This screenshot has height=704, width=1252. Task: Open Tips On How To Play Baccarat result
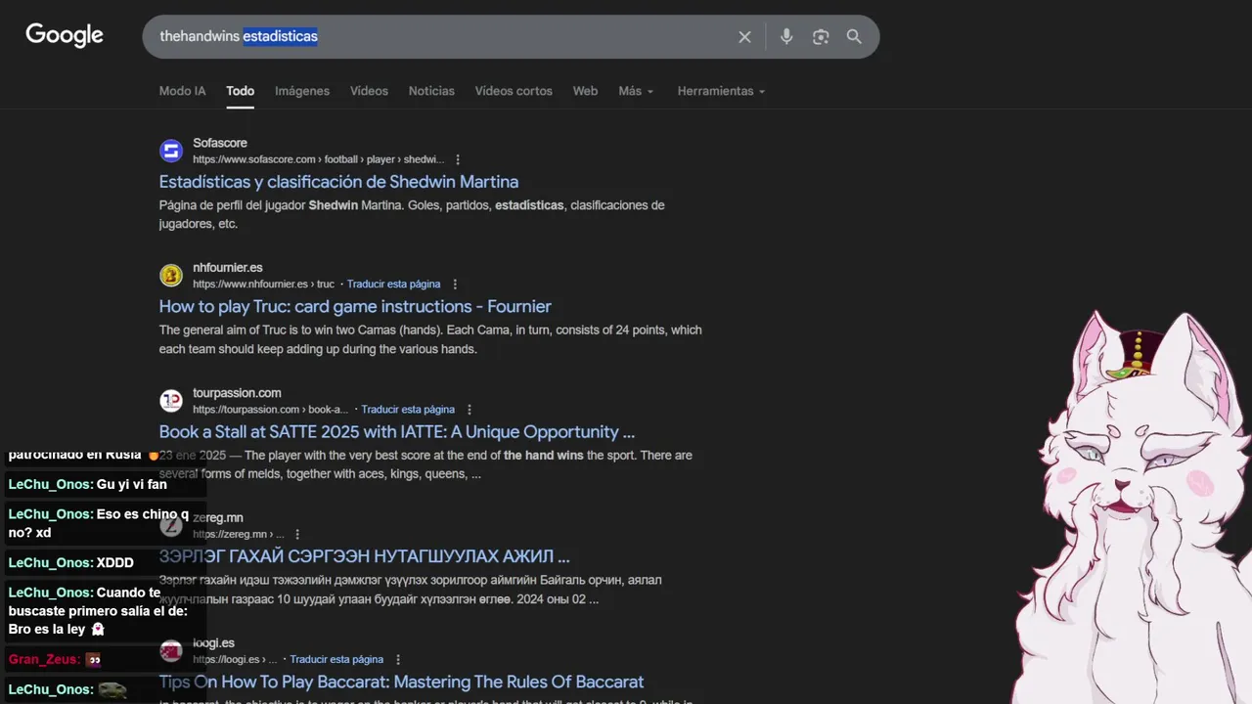click(x=401, y=682)
